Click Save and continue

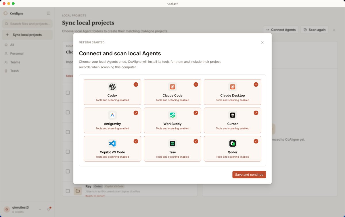pyautogui.click(x=249, y=175)
